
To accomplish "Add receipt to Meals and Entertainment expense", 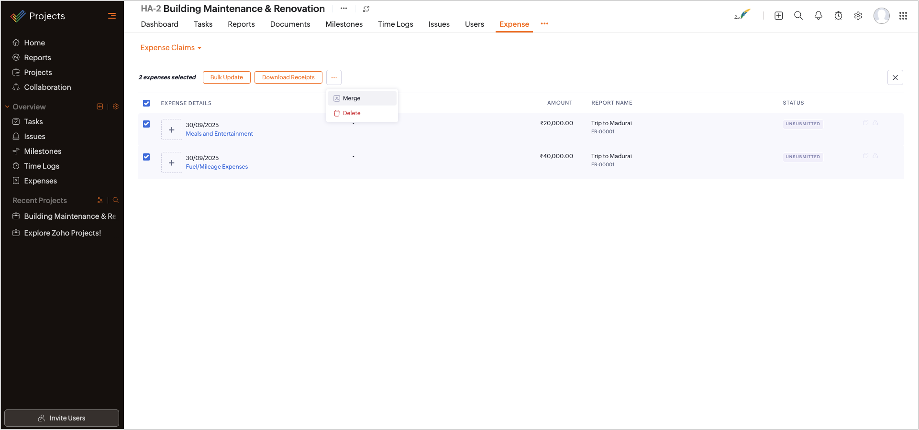I will coord(171,130).
